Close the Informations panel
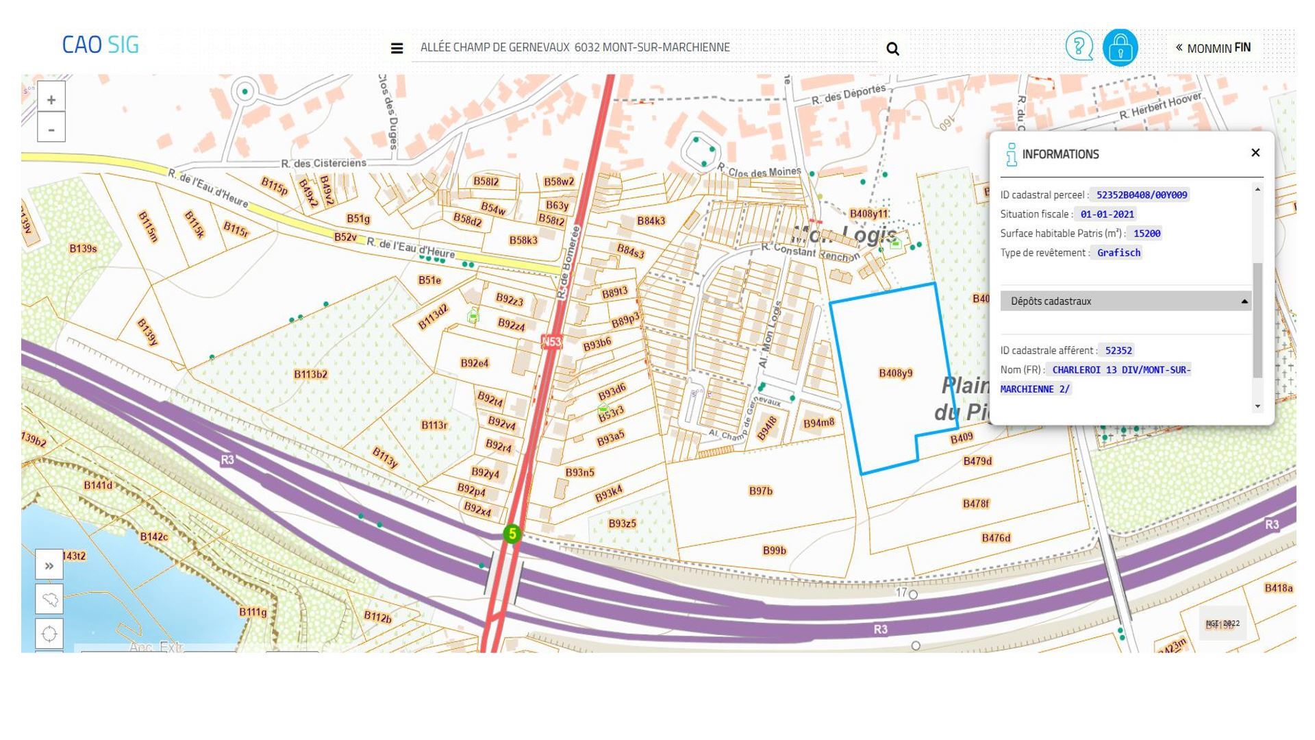The width and height of the screenshot is (1315, 740). point(1255,153)
